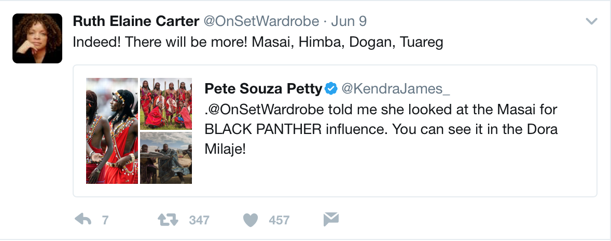Retweet this tweet using the retweet icon

coord(168,220)
